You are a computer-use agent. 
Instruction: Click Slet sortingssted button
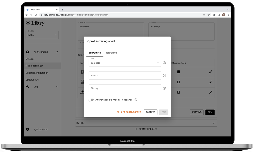[129, 112]
